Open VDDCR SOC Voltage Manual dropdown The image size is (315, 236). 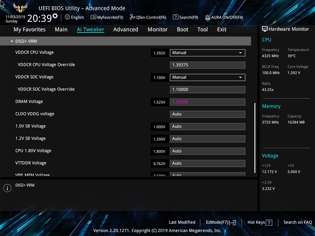click(x=207, y=77)
